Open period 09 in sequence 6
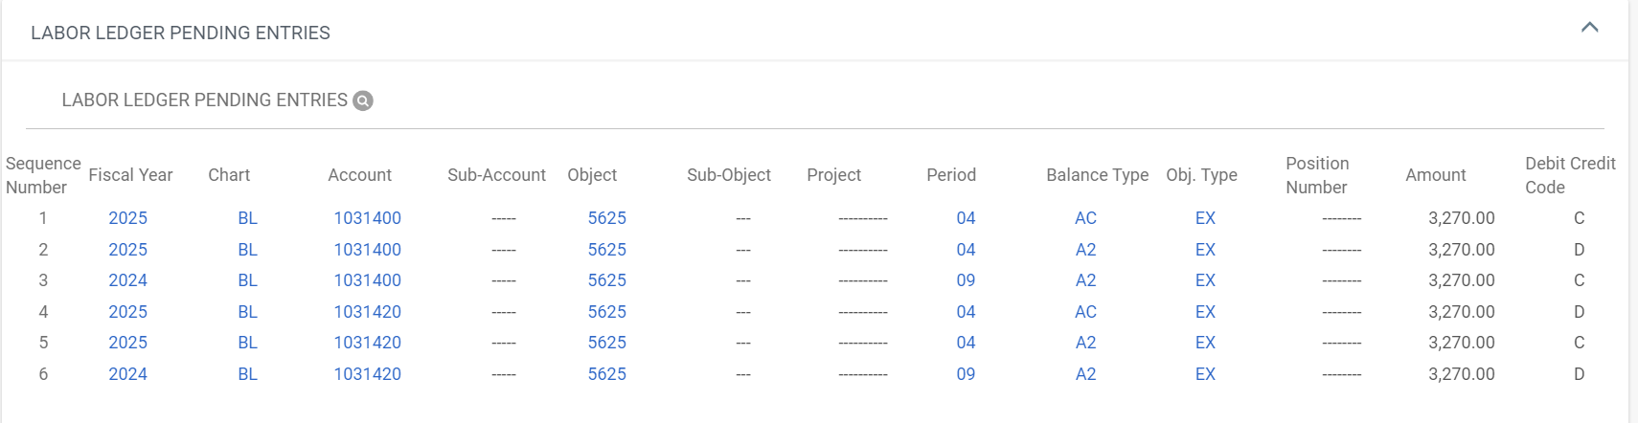The width and height of the screenshot is (1638, 423). (966, 374)
